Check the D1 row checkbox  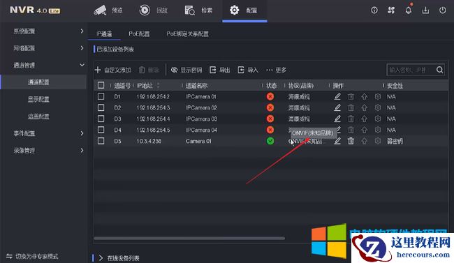(x=101, y=96)
